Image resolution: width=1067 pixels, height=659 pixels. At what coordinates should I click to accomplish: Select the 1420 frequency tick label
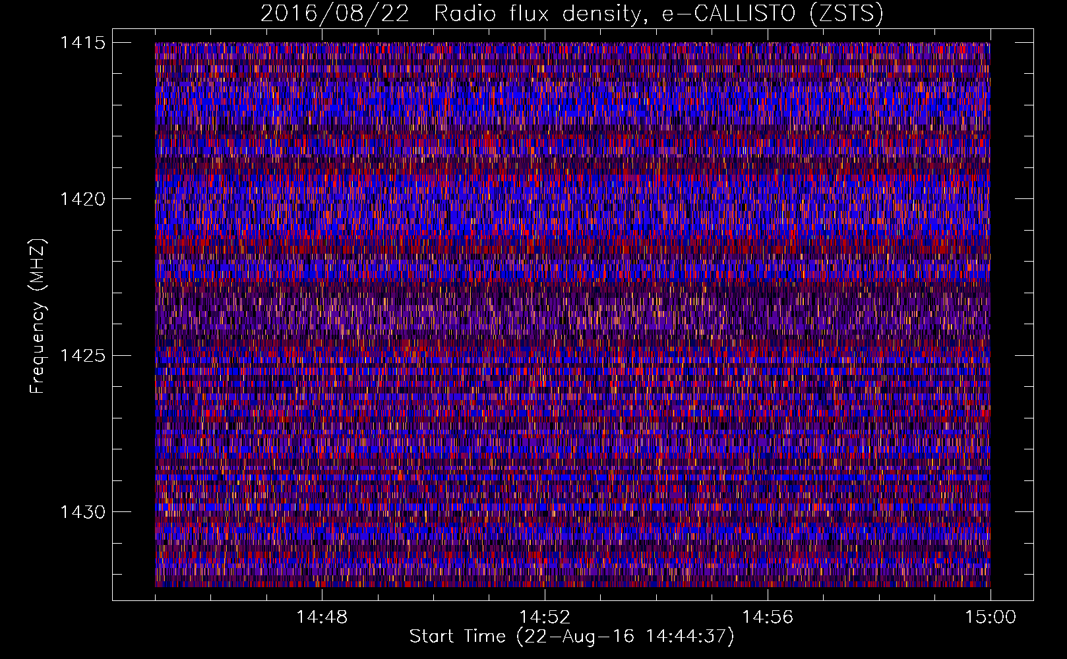(82, 199)
